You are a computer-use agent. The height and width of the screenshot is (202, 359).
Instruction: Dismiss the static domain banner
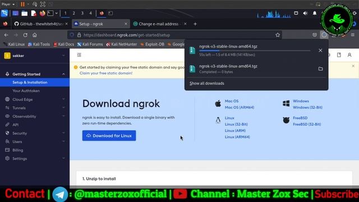pos(353,66)
